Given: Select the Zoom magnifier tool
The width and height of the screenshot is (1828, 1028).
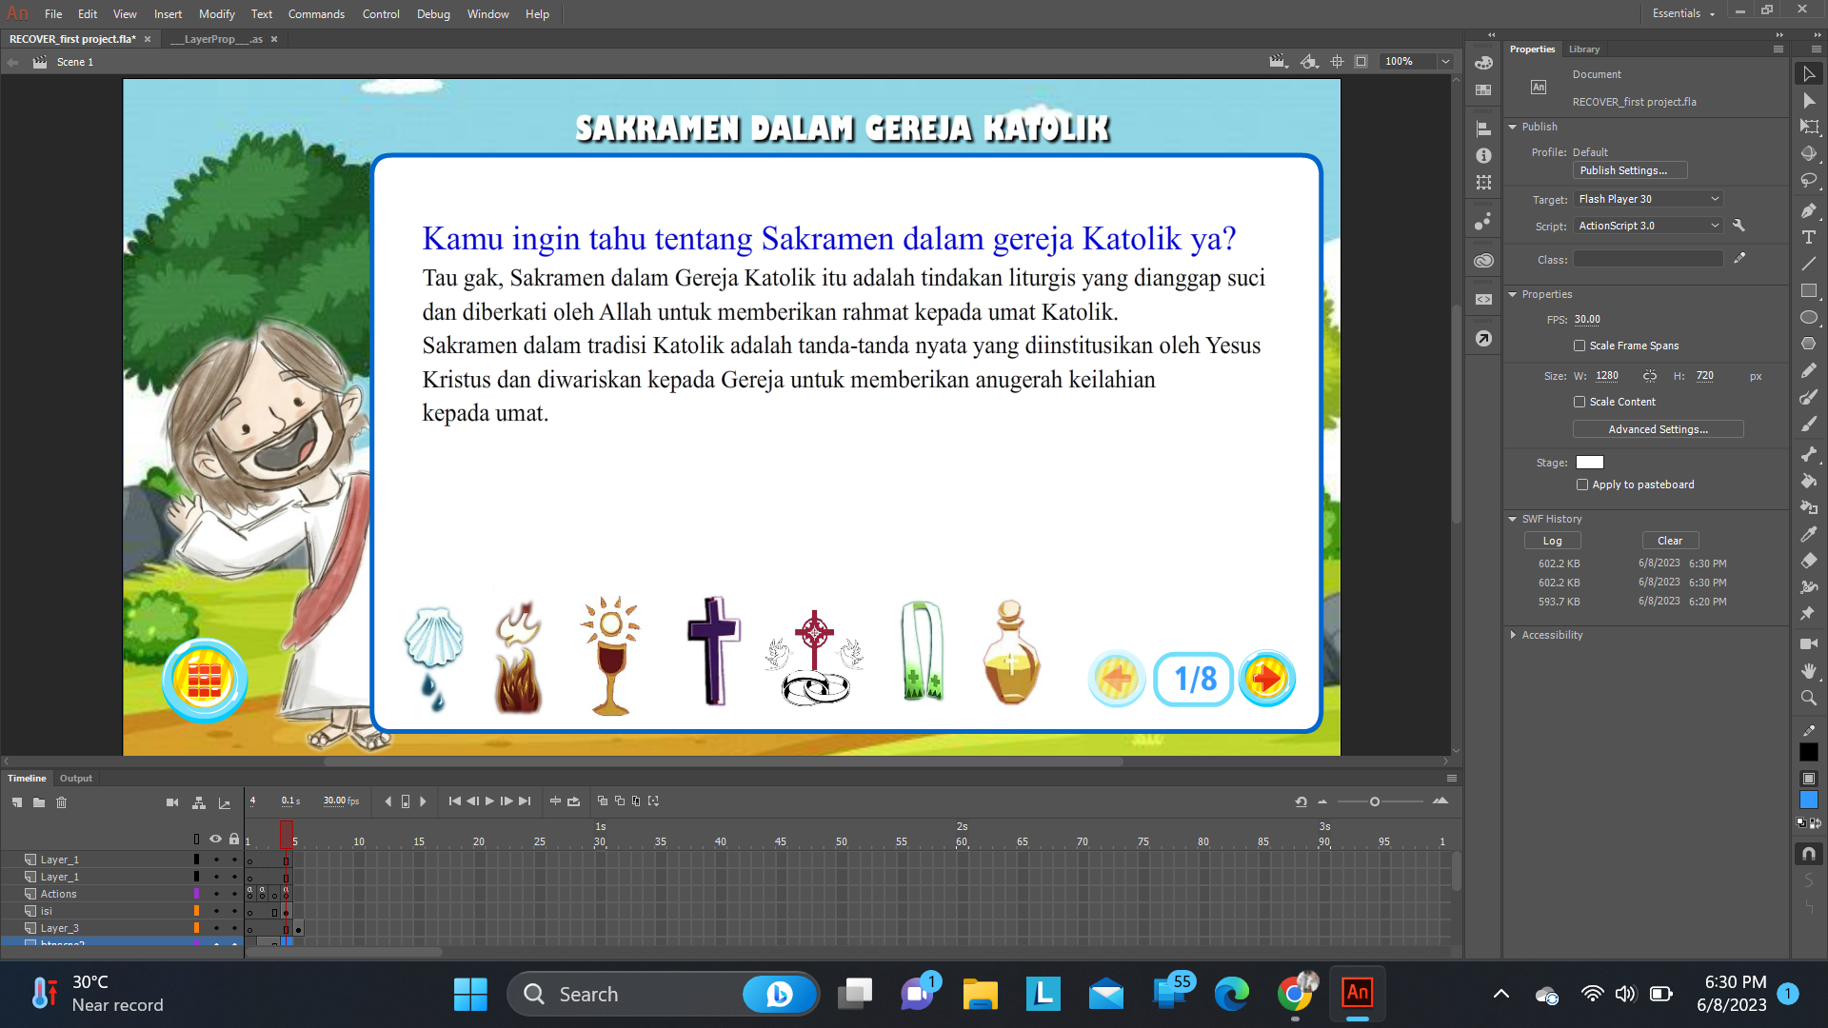Looking at the screenshot, I should [1809, 698].
